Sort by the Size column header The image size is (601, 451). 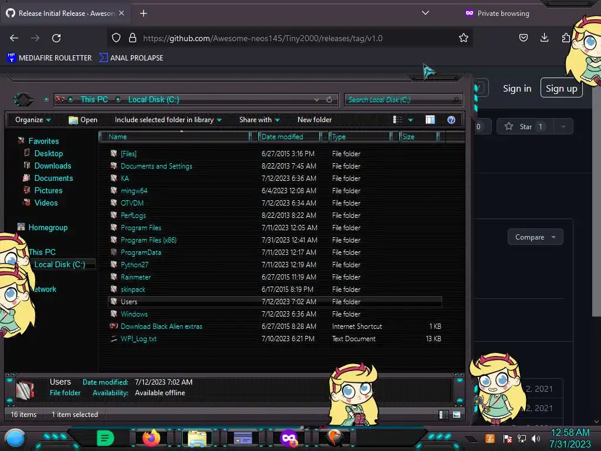coord(418,137)
